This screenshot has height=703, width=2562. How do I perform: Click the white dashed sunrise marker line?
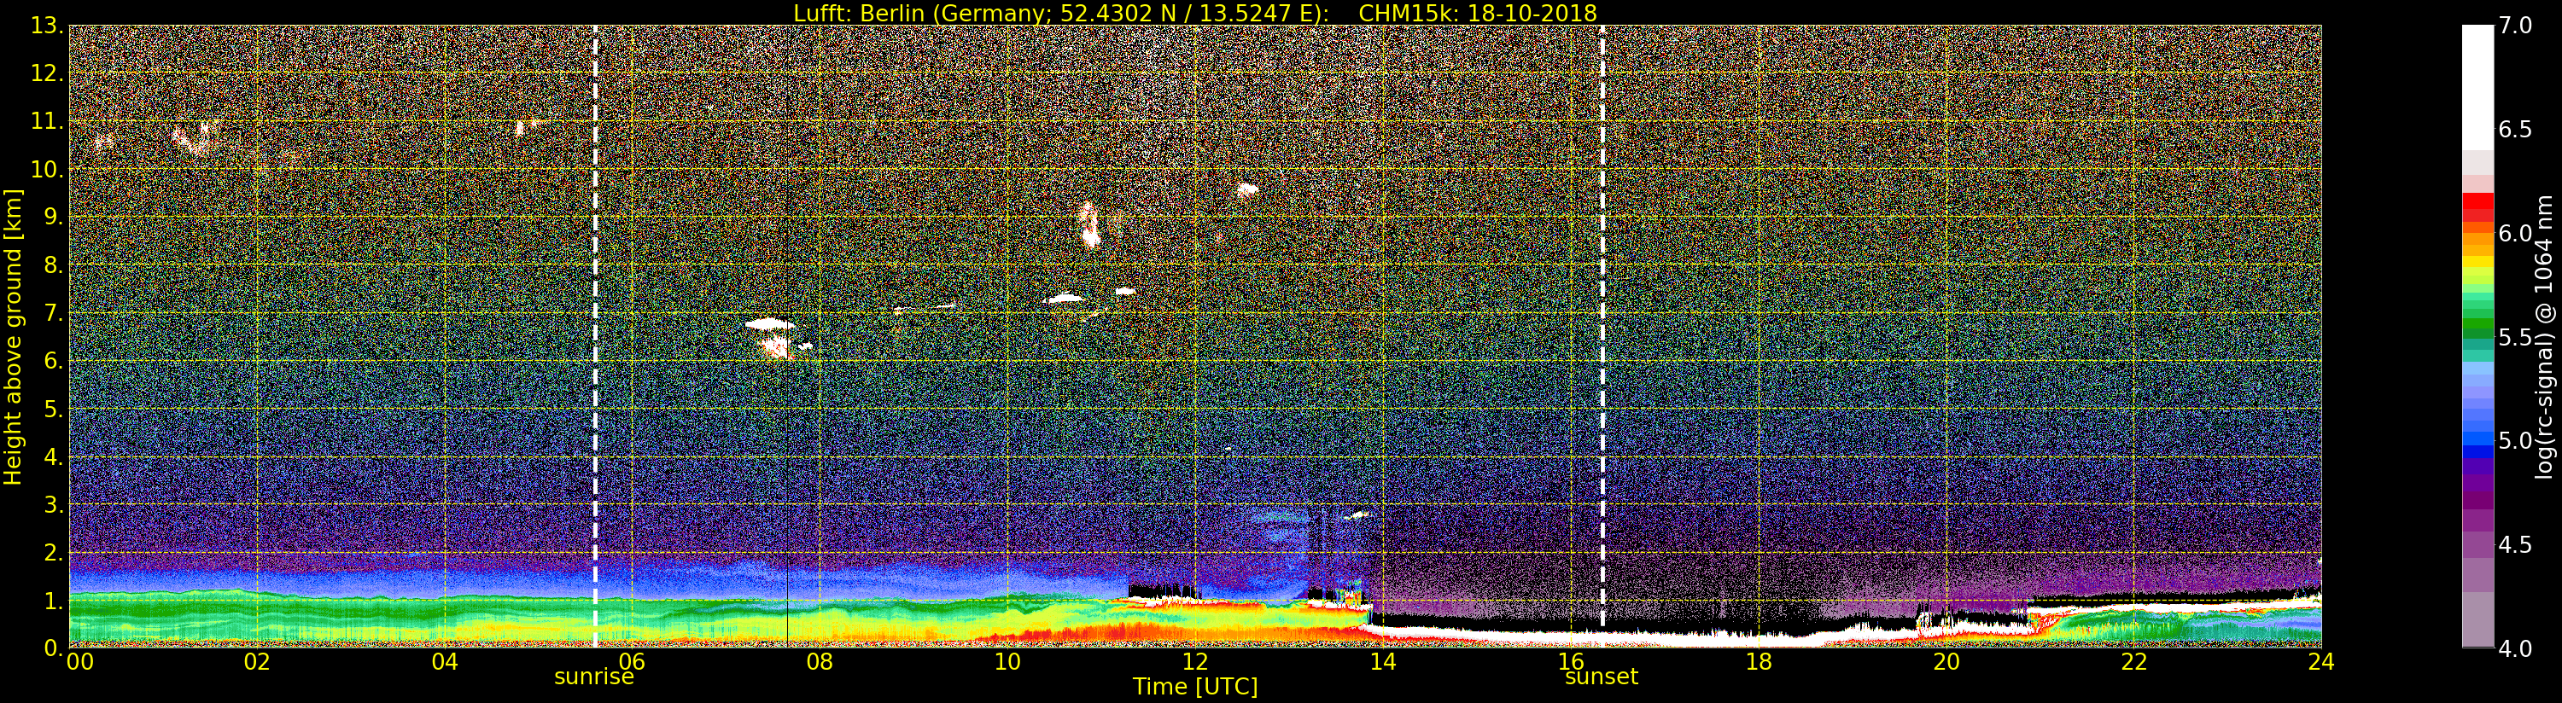coord(595,336)
